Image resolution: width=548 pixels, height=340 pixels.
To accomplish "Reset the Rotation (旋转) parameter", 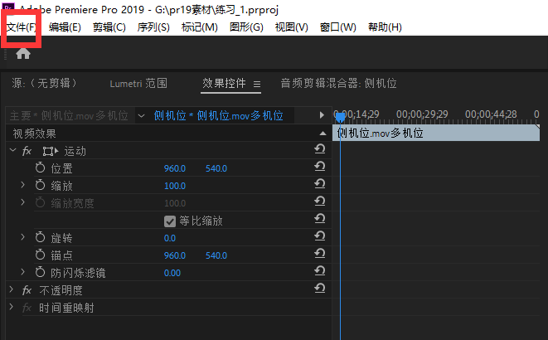I will click(319, 236).
